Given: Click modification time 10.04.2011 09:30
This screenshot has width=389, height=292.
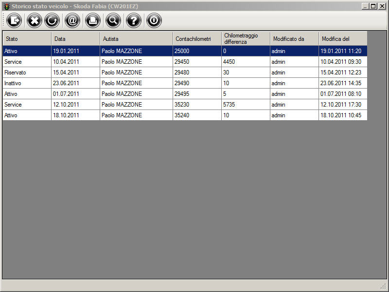Looking at the screenshot, I should pyautogui.click(x=343, y=62).
